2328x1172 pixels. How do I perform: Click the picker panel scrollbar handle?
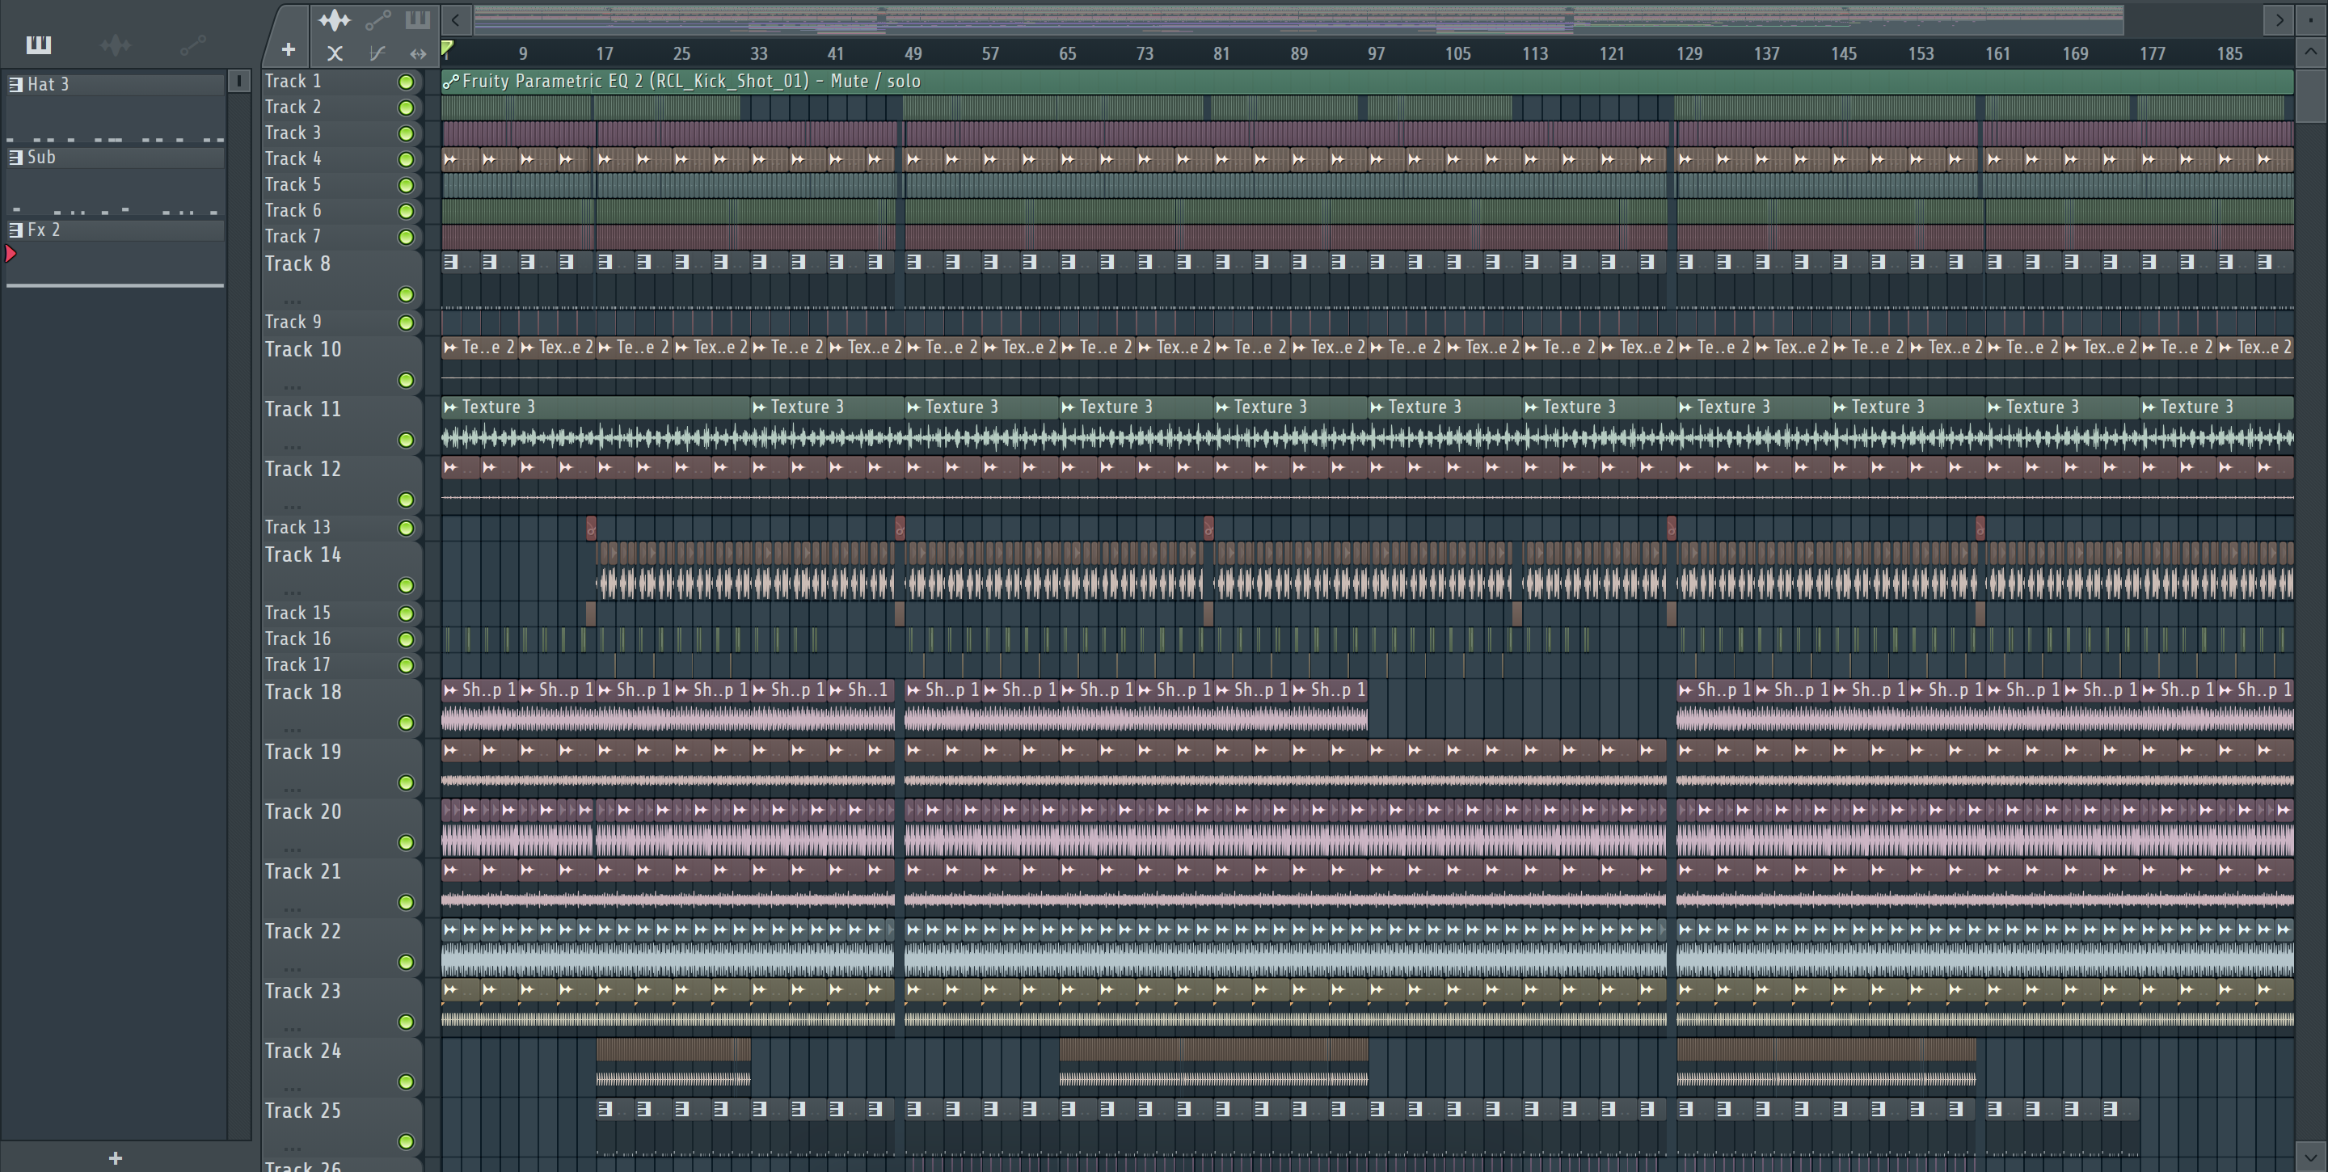click(x=238, y=82)
